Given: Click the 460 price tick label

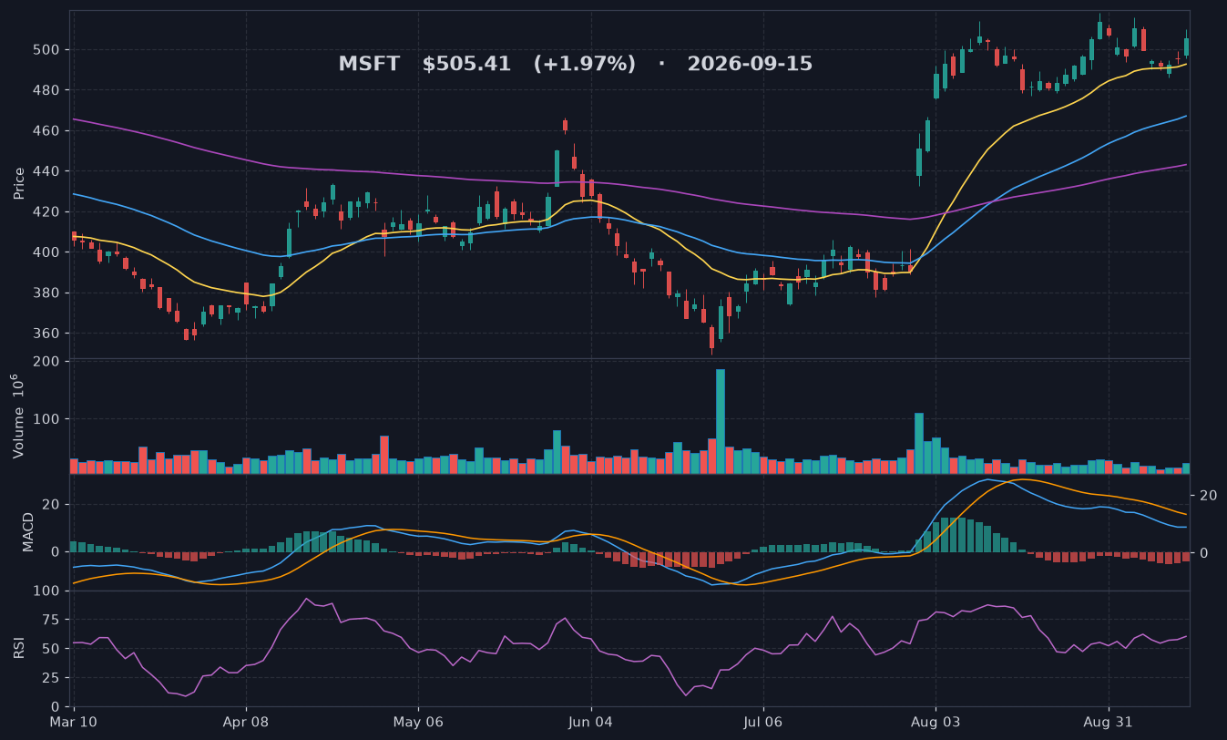Looking at the screenshot, I should (x=48, y=131).
